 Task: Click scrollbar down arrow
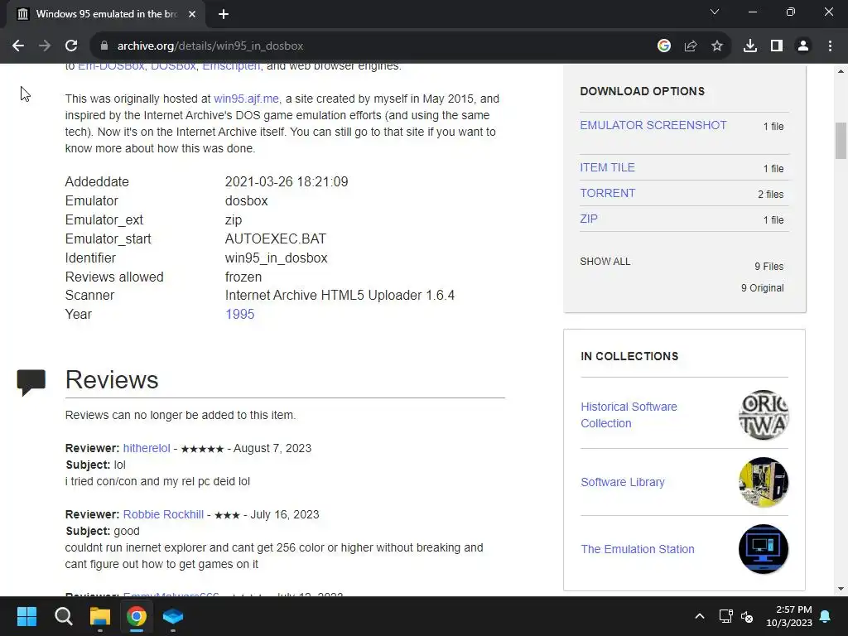[841, 589]
